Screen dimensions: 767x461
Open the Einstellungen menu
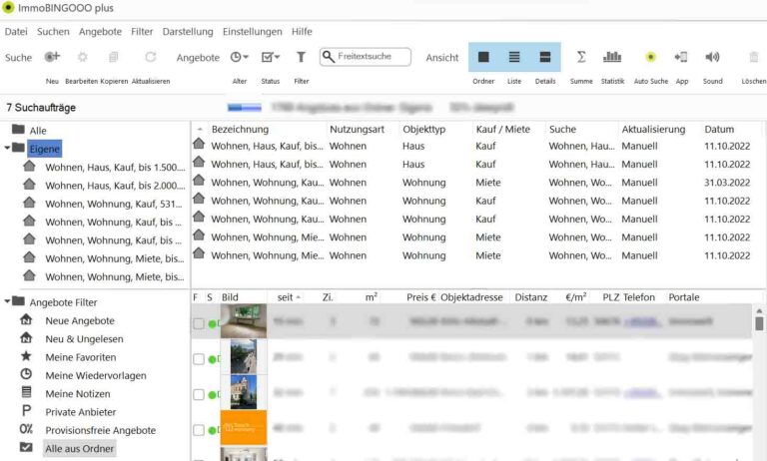(x=252, y=31)
